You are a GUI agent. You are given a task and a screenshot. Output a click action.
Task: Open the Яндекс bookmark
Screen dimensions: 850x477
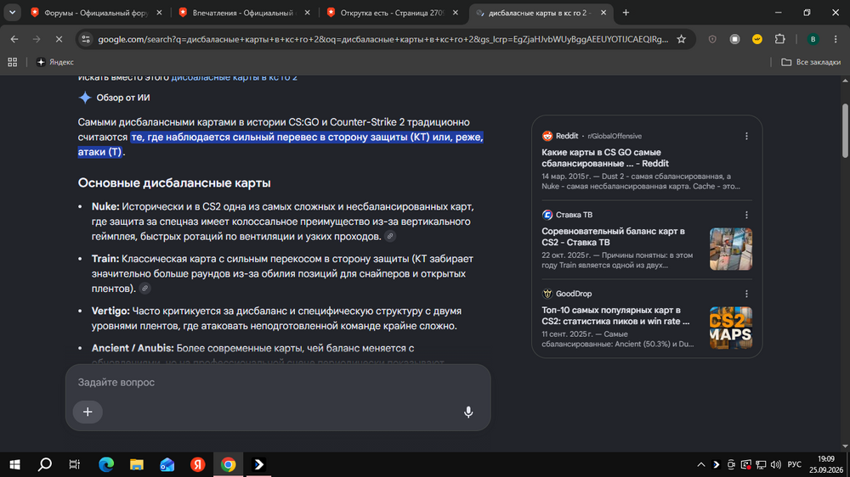pos(54,62)
